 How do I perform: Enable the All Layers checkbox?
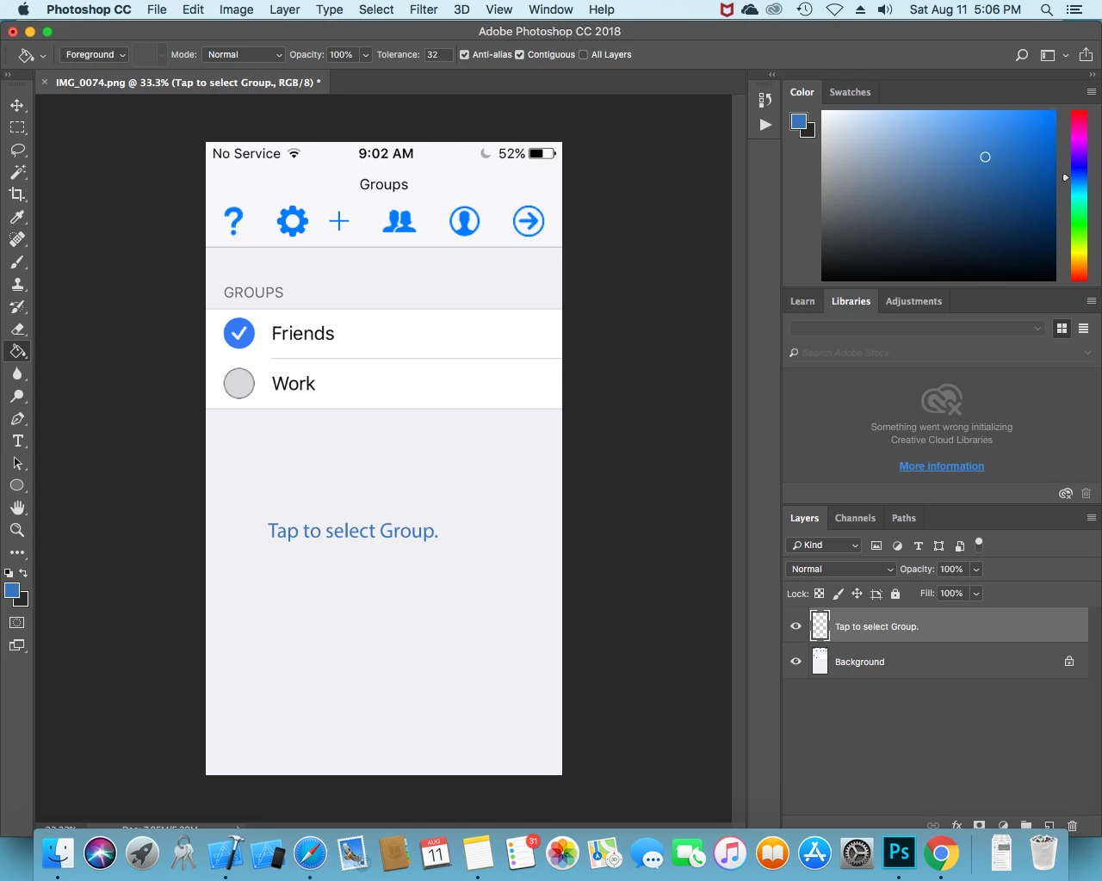584,54
